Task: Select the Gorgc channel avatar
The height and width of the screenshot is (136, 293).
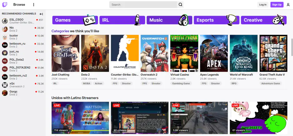Action: pos(5,93)
